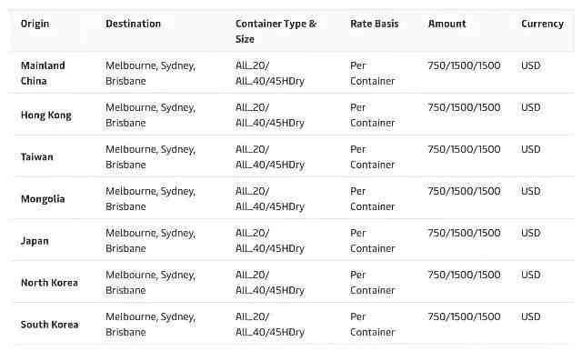Select the South Korea origin cell
The height and width of the screenshot is (351, 582).
pos(49,325)
